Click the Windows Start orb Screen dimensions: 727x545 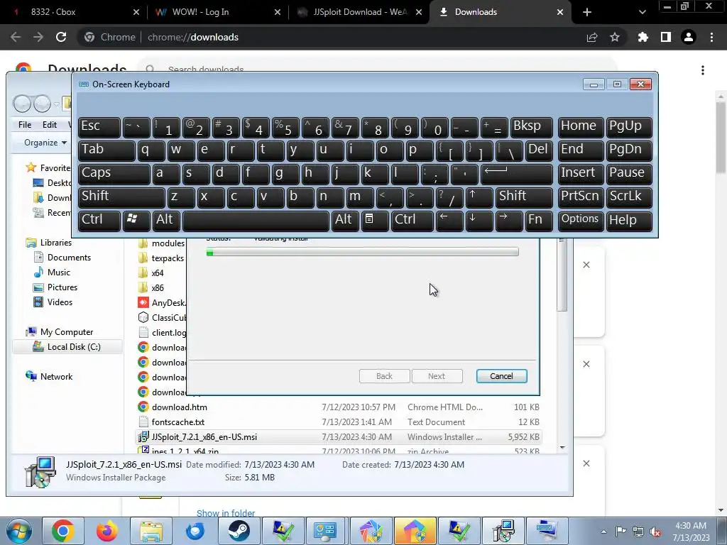(x=19, y=532)
